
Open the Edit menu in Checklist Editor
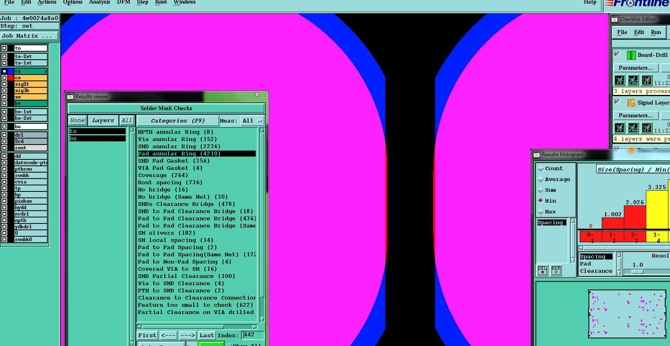click(x=639, y=32)
